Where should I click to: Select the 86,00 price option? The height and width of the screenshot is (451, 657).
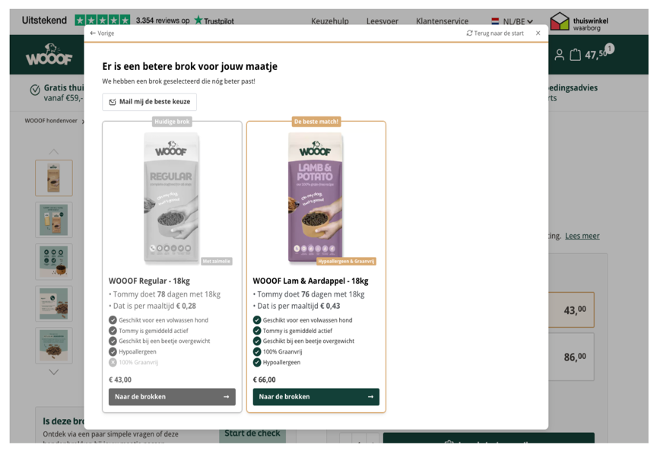point(572,357)
